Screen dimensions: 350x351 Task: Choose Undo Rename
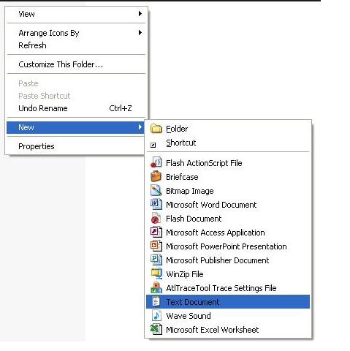tap(76, 108)
